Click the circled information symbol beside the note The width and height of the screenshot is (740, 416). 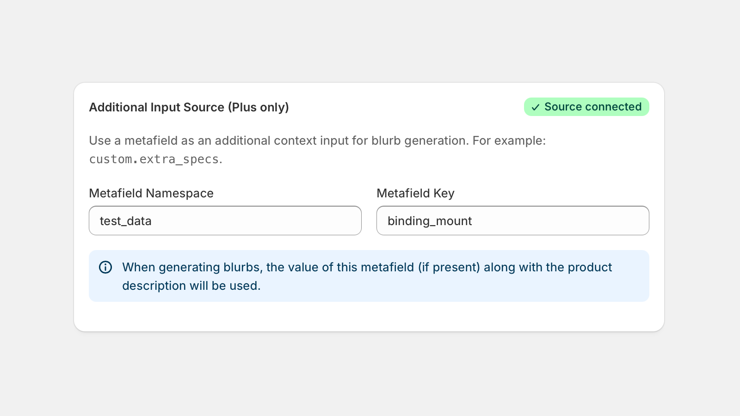click(x=105, y=267)
